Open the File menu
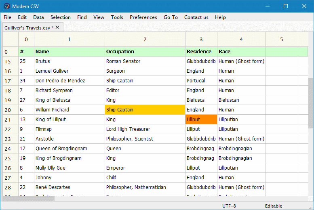The height and width of the screenshot is (210, 314). click(7, 17)
